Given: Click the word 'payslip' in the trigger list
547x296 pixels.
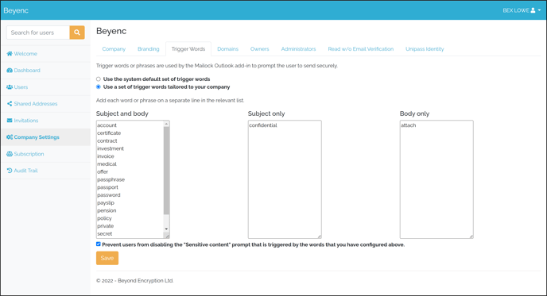Looking at the screenshot, I should [x=106, y=202].
